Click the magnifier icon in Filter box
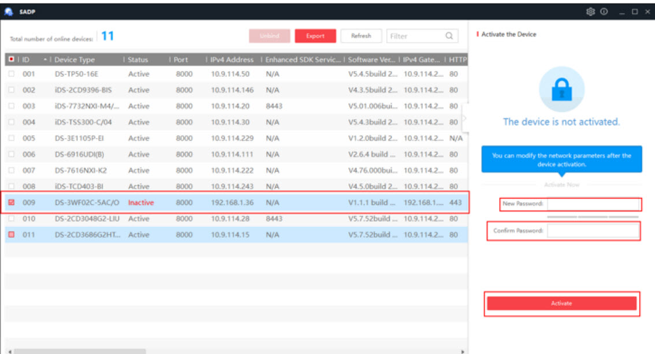This screenshot has width=655, height=354. (449, 36)
